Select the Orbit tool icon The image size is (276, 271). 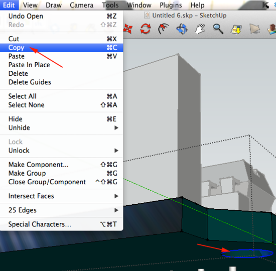click(x=182, y=29)
